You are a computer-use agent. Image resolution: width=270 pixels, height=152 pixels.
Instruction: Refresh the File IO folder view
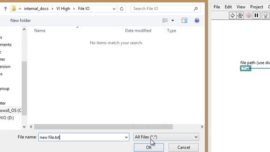tap(121, 8)
